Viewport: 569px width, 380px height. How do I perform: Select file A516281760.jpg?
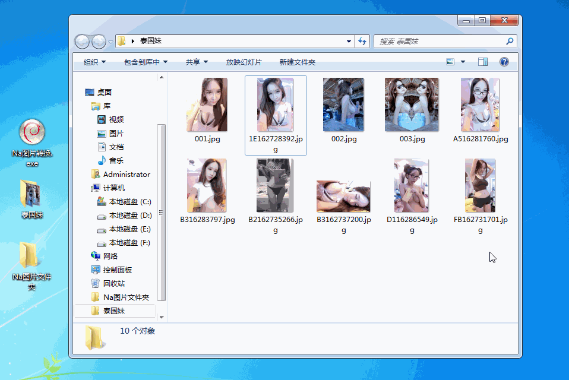pyautogui.click(x=481, y=110)
